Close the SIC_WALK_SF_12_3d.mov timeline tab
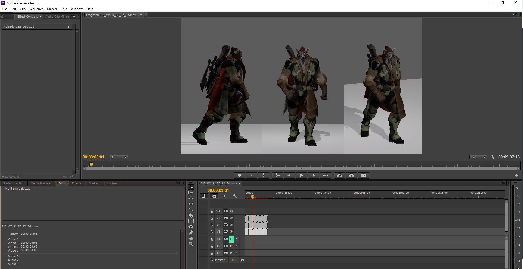The image size is (523, 269). point(239,183)
